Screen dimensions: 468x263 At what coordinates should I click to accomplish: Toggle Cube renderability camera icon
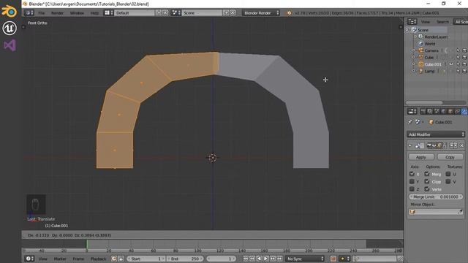(464, 57)
